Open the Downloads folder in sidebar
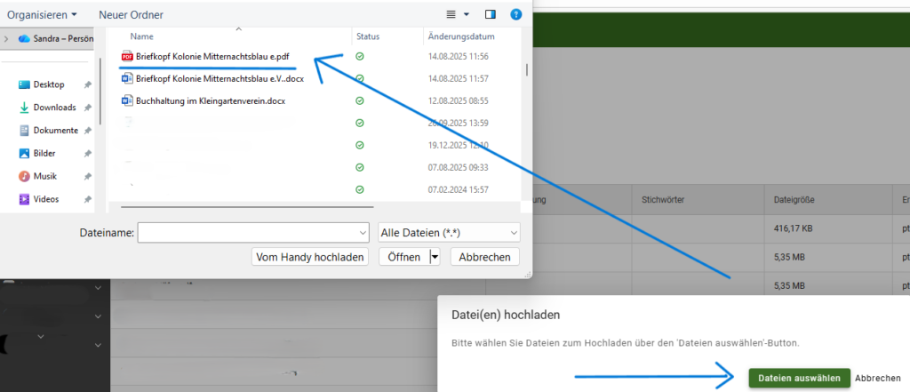Viewport: 910px width, 392px height. pos(54,108)
